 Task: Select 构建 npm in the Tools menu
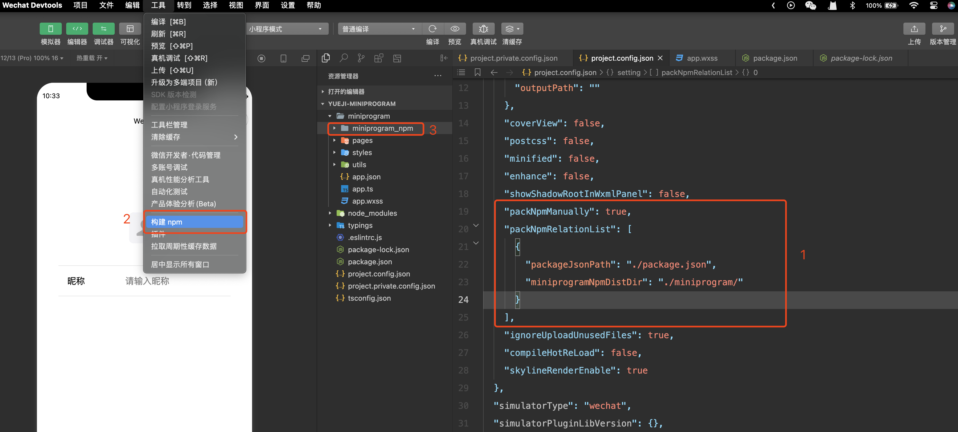(194, 222)
